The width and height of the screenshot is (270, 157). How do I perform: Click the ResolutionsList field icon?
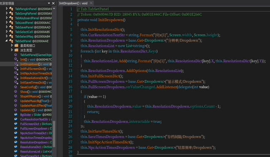point(16,152)
